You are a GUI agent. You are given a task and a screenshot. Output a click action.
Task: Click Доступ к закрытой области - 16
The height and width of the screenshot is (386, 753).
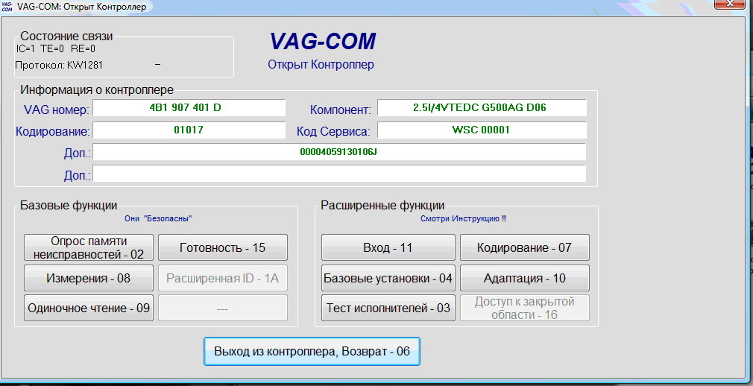524,308
